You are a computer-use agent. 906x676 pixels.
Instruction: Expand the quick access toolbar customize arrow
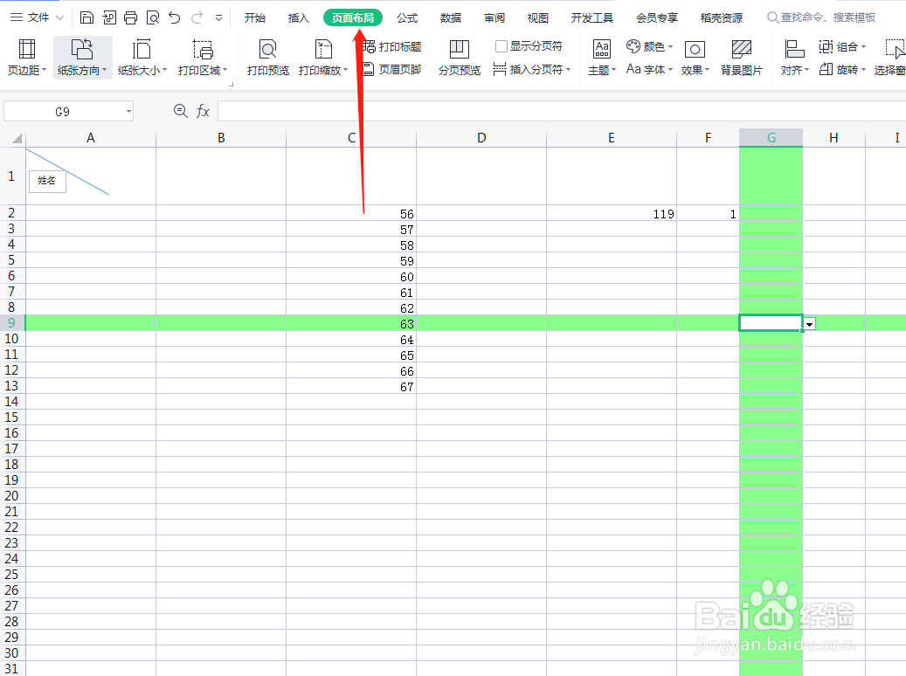219,18
